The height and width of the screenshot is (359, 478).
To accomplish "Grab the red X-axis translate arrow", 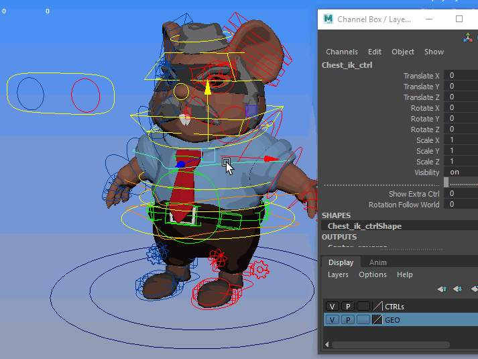I will (271, 158).
